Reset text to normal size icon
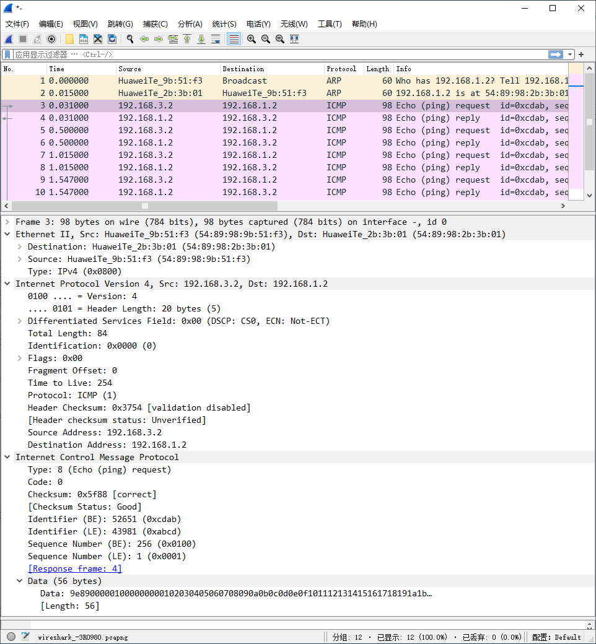Image resolution: width=596 pixels, height=644 pixels. pos(280,39)
